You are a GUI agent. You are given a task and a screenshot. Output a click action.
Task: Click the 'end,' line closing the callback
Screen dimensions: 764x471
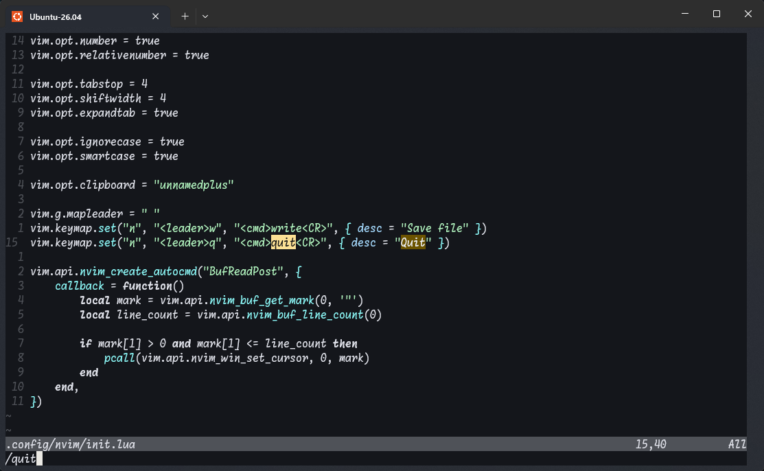(x=67, y=387)
